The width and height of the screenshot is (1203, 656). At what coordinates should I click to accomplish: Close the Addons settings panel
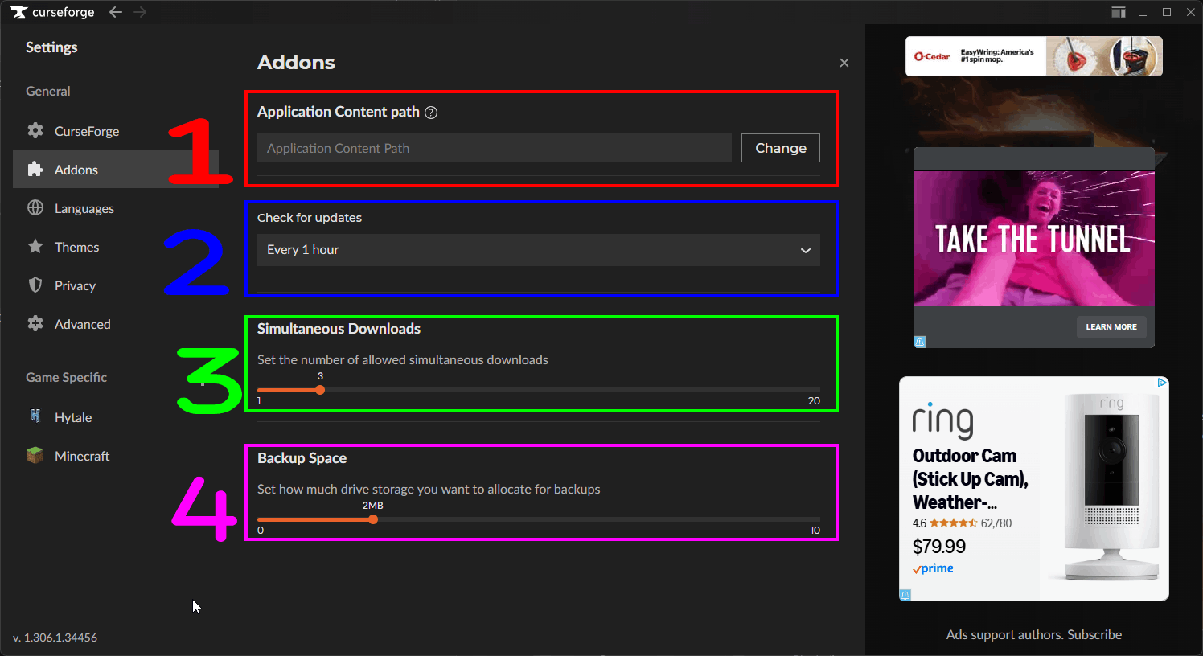point(844,63)
